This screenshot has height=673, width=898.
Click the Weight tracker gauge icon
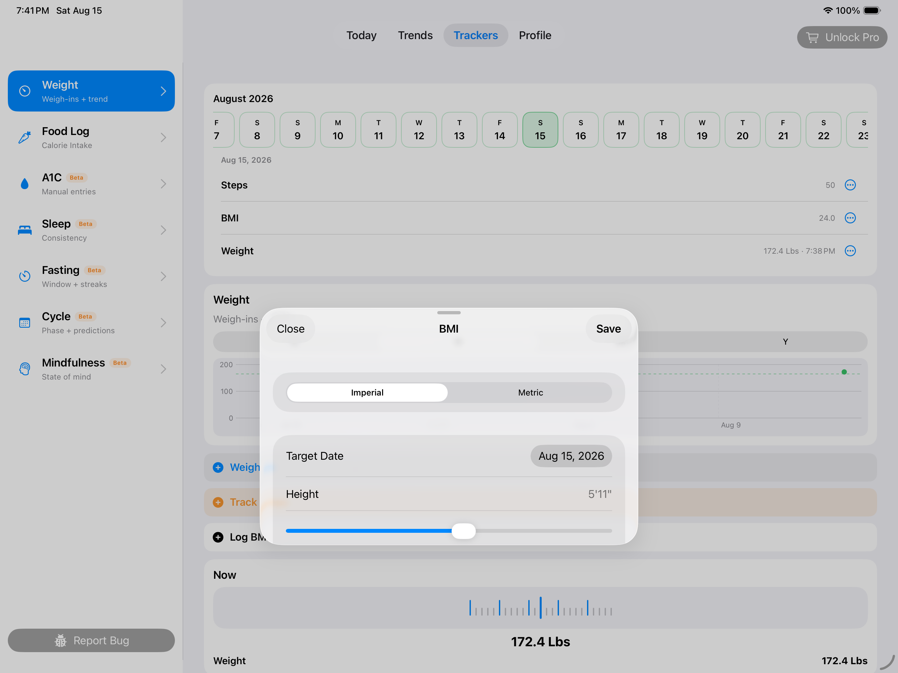coord(25,91)
